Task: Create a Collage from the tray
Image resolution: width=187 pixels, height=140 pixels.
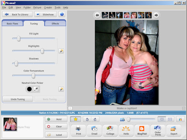Action: pyautogui.click(x=110, y=131)
